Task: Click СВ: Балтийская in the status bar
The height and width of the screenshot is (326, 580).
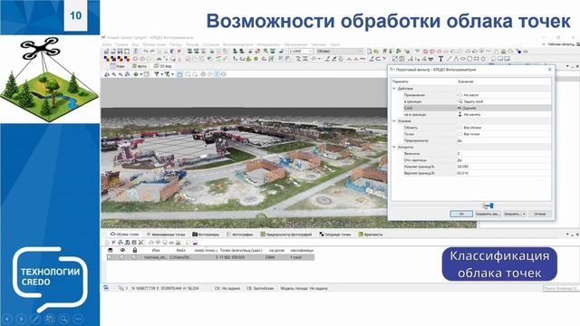Action: click(x=260, y=288)
